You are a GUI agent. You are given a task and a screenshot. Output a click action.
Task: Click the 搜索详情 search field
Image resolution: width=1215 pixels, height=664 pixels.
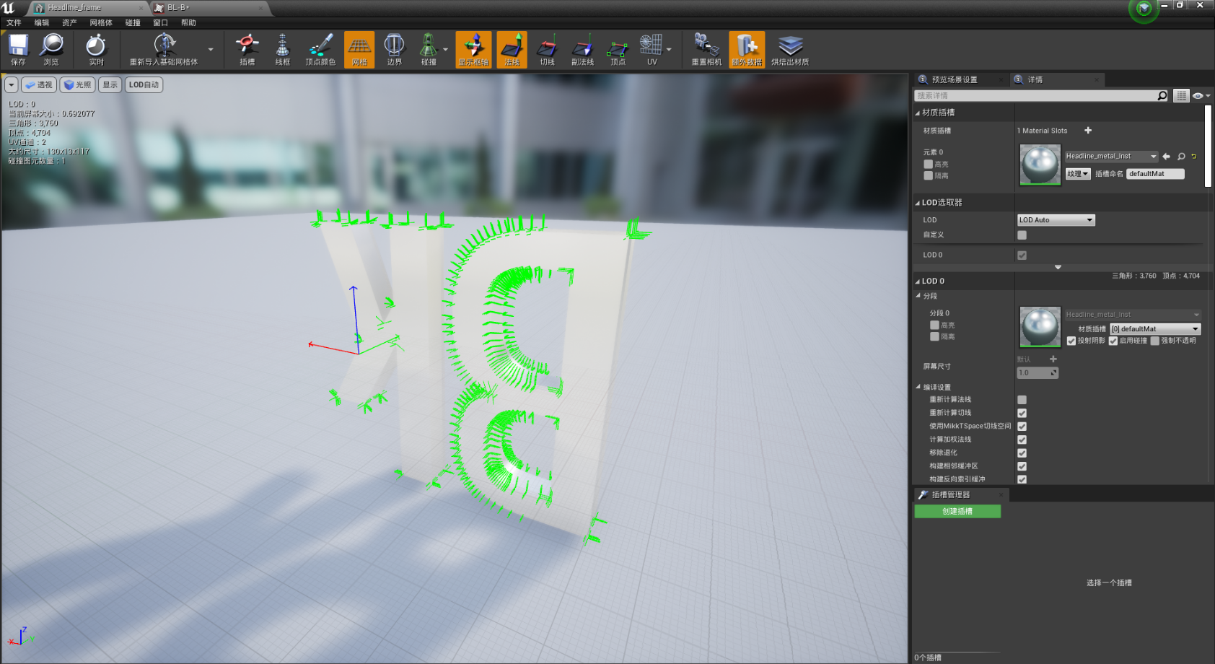(1035, 95)
